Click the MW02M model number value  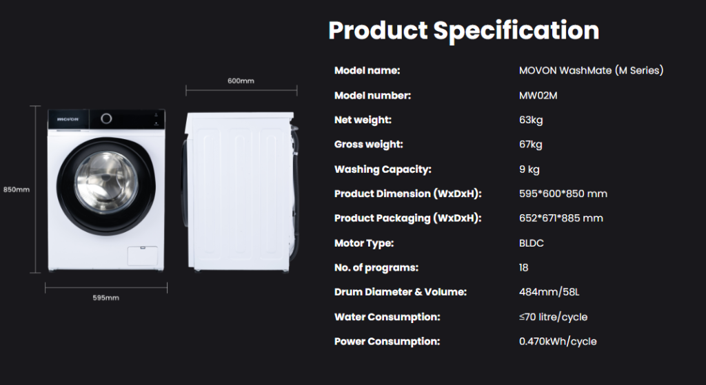pyautogui.click(x=538, y=95)
